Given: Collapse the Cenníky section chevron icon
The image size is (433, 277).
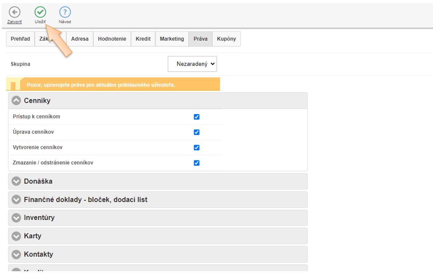Looking at the screenshot, I should pyautogui.click(x=16, y=100).
